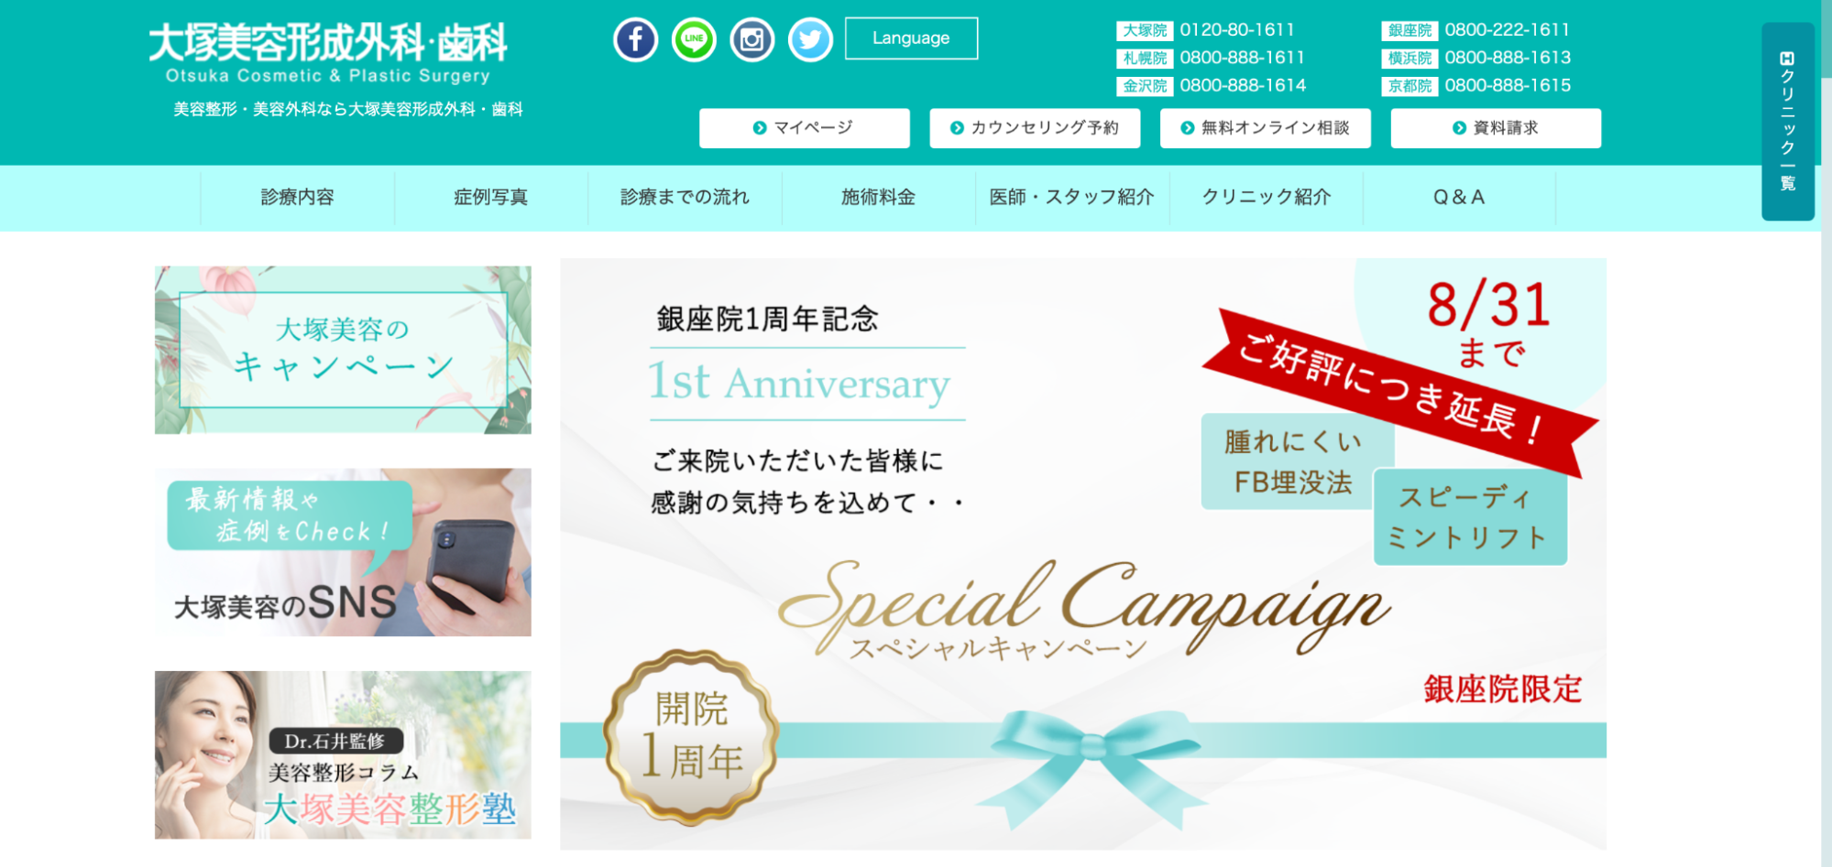Open the 施術料金 menu item
The height and width of the screenshot is (867, 1832).
pyautogui.click(x=878, y=197)
